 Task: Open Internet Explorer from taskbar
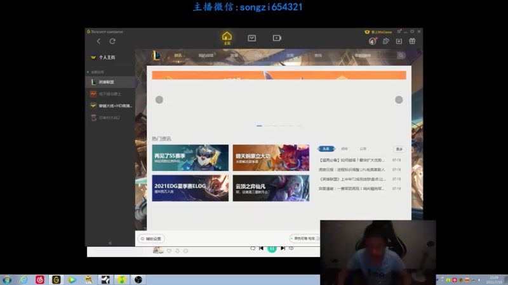[23, 280]
